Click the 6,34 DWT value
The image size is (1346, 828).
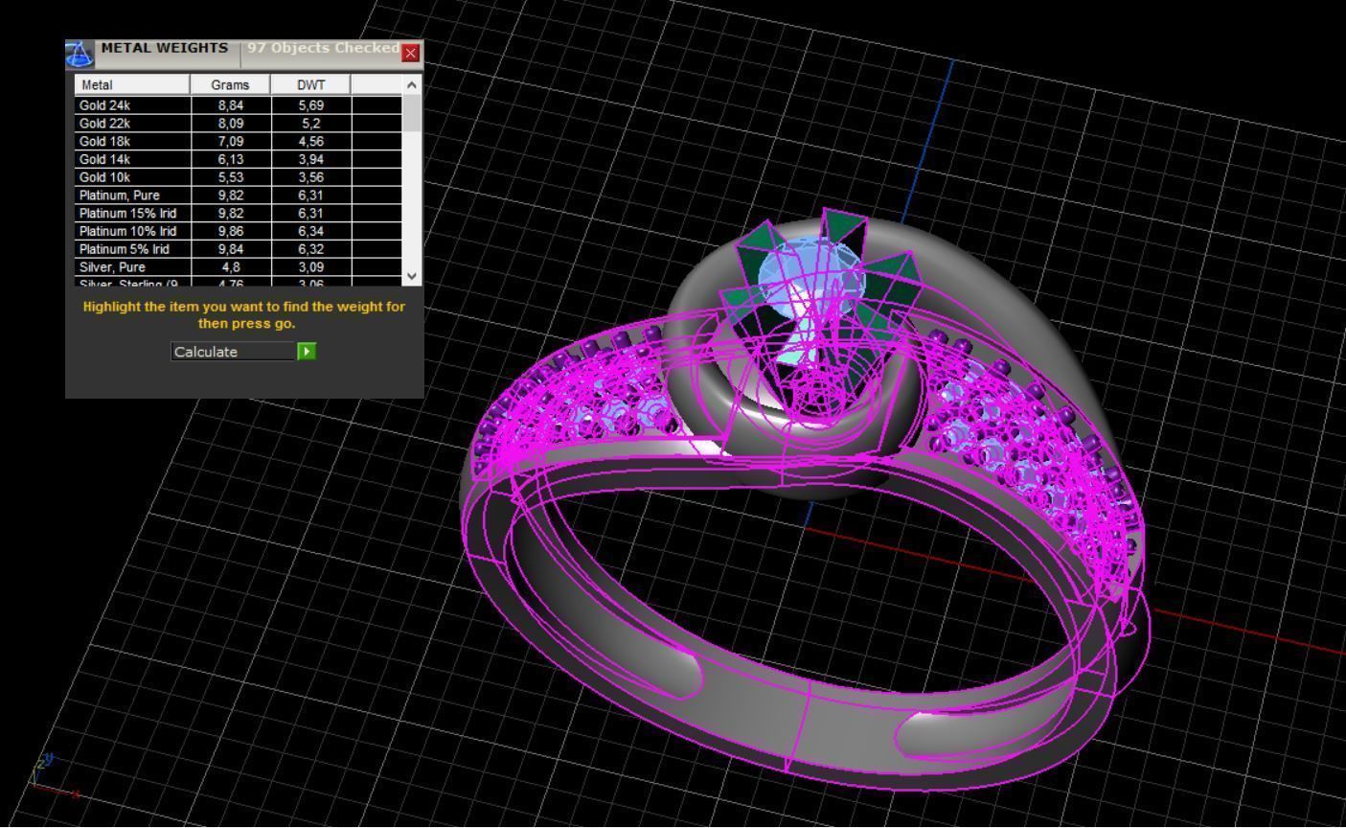point(311,231)
